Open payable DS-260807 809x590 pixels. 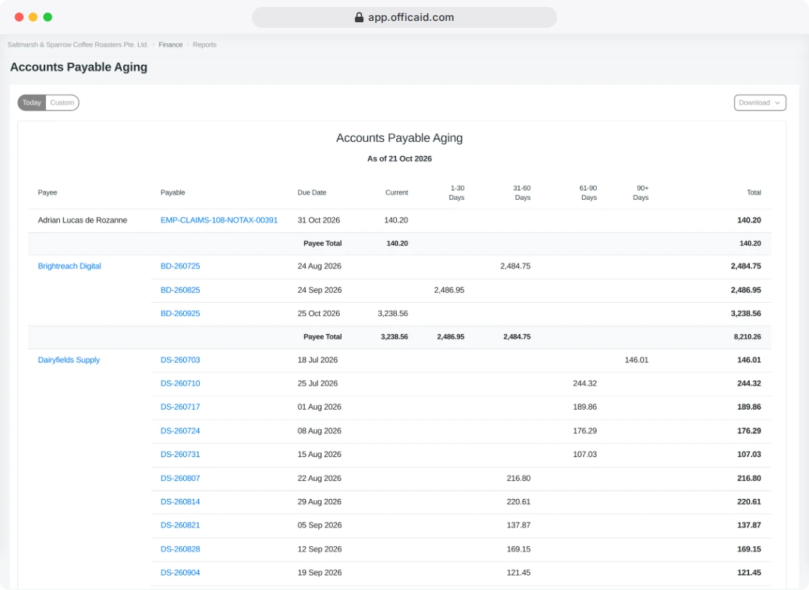point(180,478)
